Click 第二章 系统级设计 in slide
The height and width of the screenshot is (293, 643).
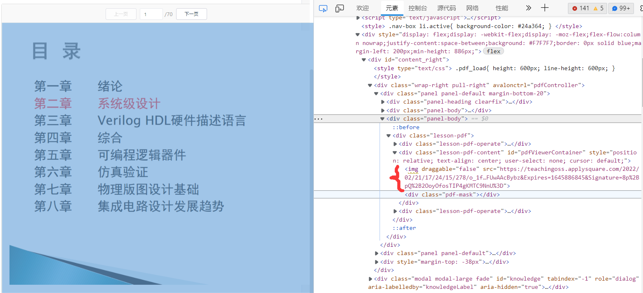point(97,104)
